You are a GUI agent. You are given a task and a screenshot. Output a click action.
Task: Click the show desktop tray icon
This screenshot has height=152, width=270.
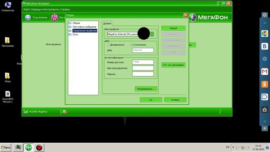point(267,148)
